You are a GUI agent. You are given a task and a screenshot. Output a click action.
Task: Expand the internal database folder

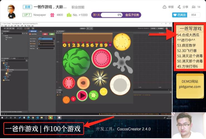tap(2, 80)
